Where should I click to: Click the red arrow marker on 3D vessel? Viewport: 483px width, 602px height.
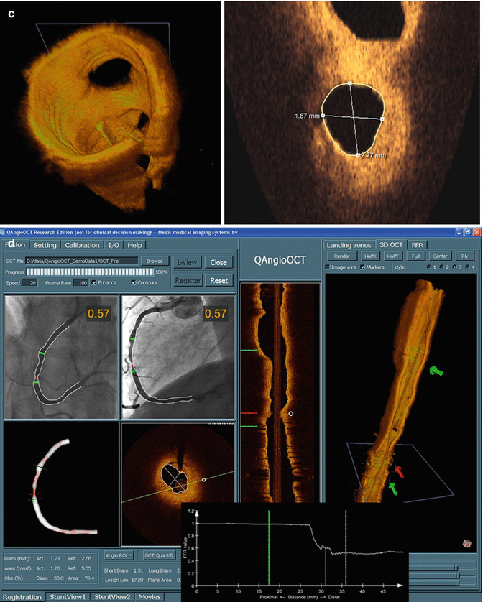tap(399, 471)
